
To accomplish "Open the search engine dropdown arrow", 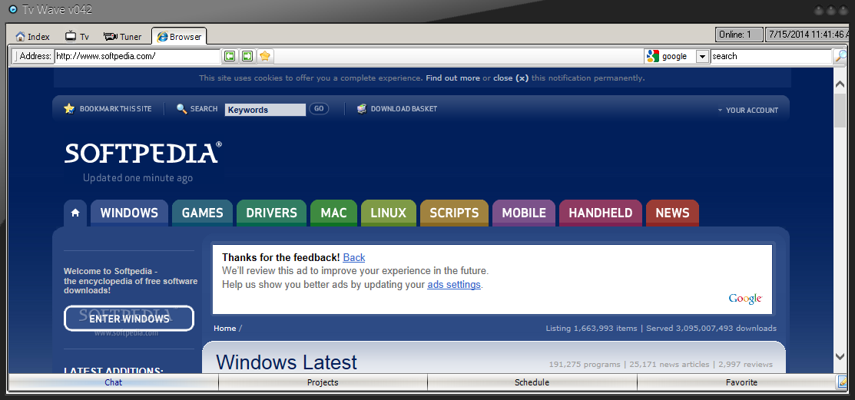I will pos(702,56).
